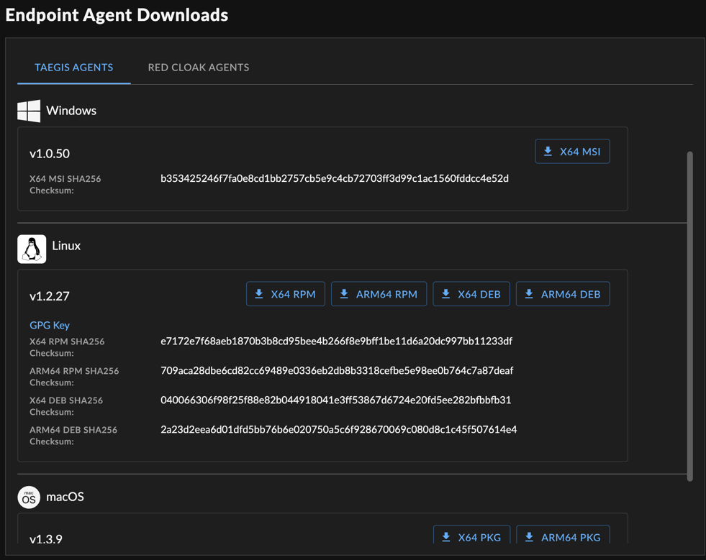The height and width of the screenshot is (560, 706).
Task: Click the X64 MSI SHA256 Checksum label
Action: click(x=65, y=185)
